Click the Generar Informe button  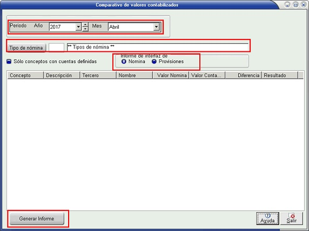coord(37,219)
